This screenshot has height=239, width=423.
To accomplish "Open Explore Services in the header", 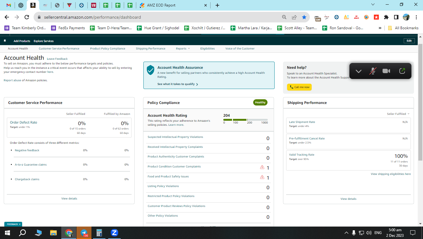I will (x=44, y=41).
